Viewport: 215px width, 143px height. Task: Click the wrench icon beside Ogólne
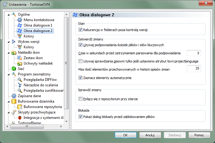[14, 14]
